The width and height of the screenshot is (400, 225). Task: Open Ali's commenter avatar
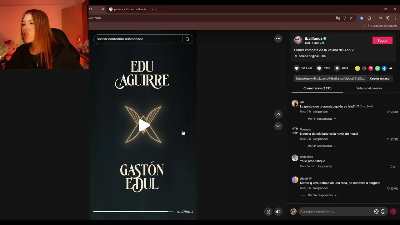(x=295, y=103)
